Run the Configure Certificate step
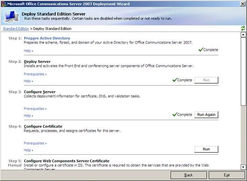Viewport: 247px width, 181px height. click(x=206, y=149)
